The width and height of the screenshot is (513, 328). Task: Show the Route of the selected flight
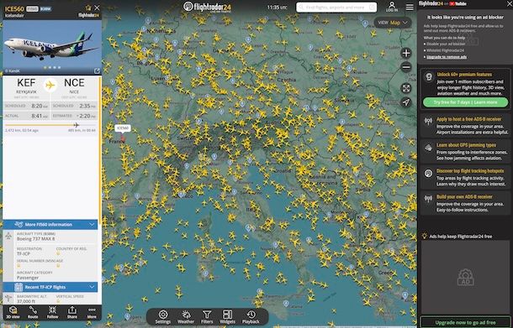[x=33, y=312]
